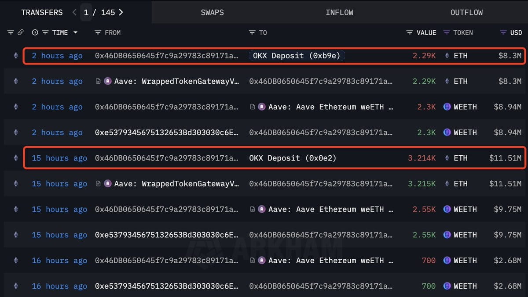Click the green 2.29K value
Image resolution: width=528 pixels, height=297 pixels.
424,81
